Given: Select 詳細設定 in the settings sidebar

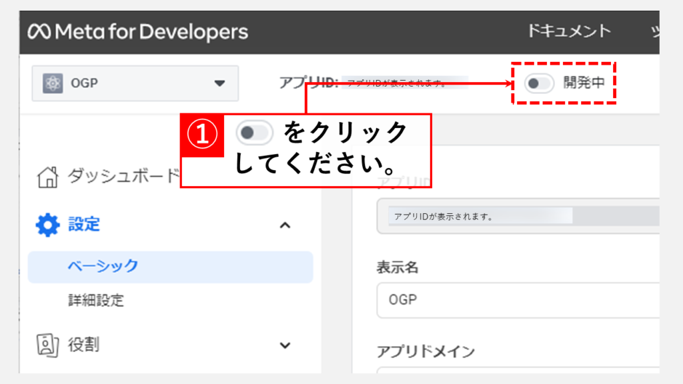Looking at the screenshot, I should click(96, 300).
